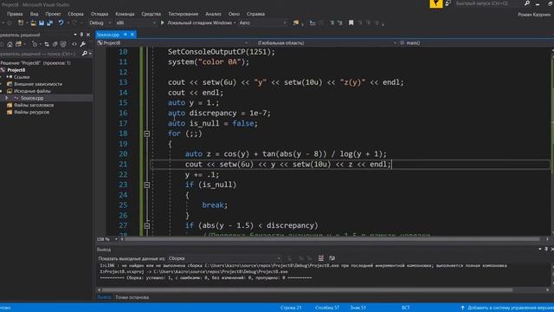Click the signed-in user name at top right

(x=534, y=15)
